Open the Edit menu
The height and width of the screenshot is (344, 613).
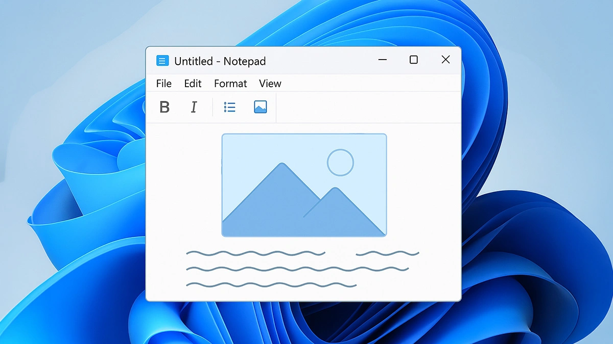[x=193, y=84]
